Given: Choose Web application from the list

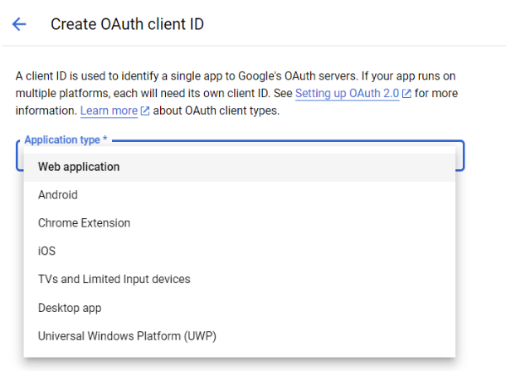Looking at the screenshot, I should pos(240,167).
